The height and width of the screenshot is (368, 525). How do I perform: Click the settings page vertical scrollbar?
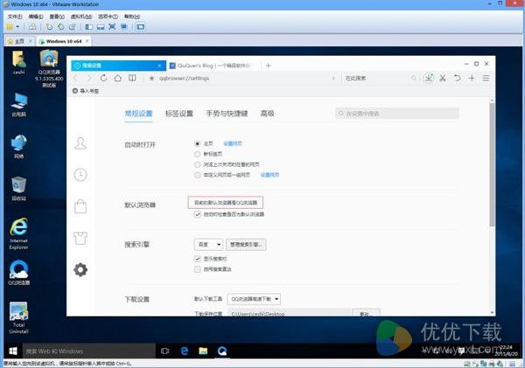[x=492, y=164]
